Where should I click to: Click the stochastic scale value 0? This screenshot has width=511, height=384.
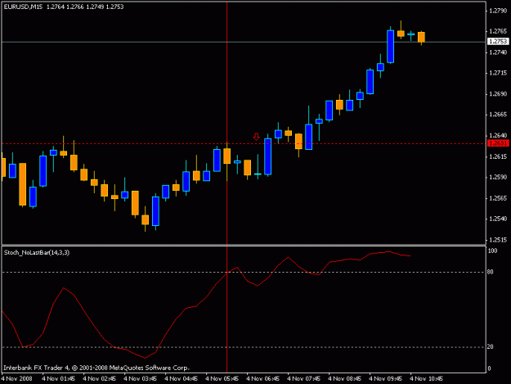489,368
